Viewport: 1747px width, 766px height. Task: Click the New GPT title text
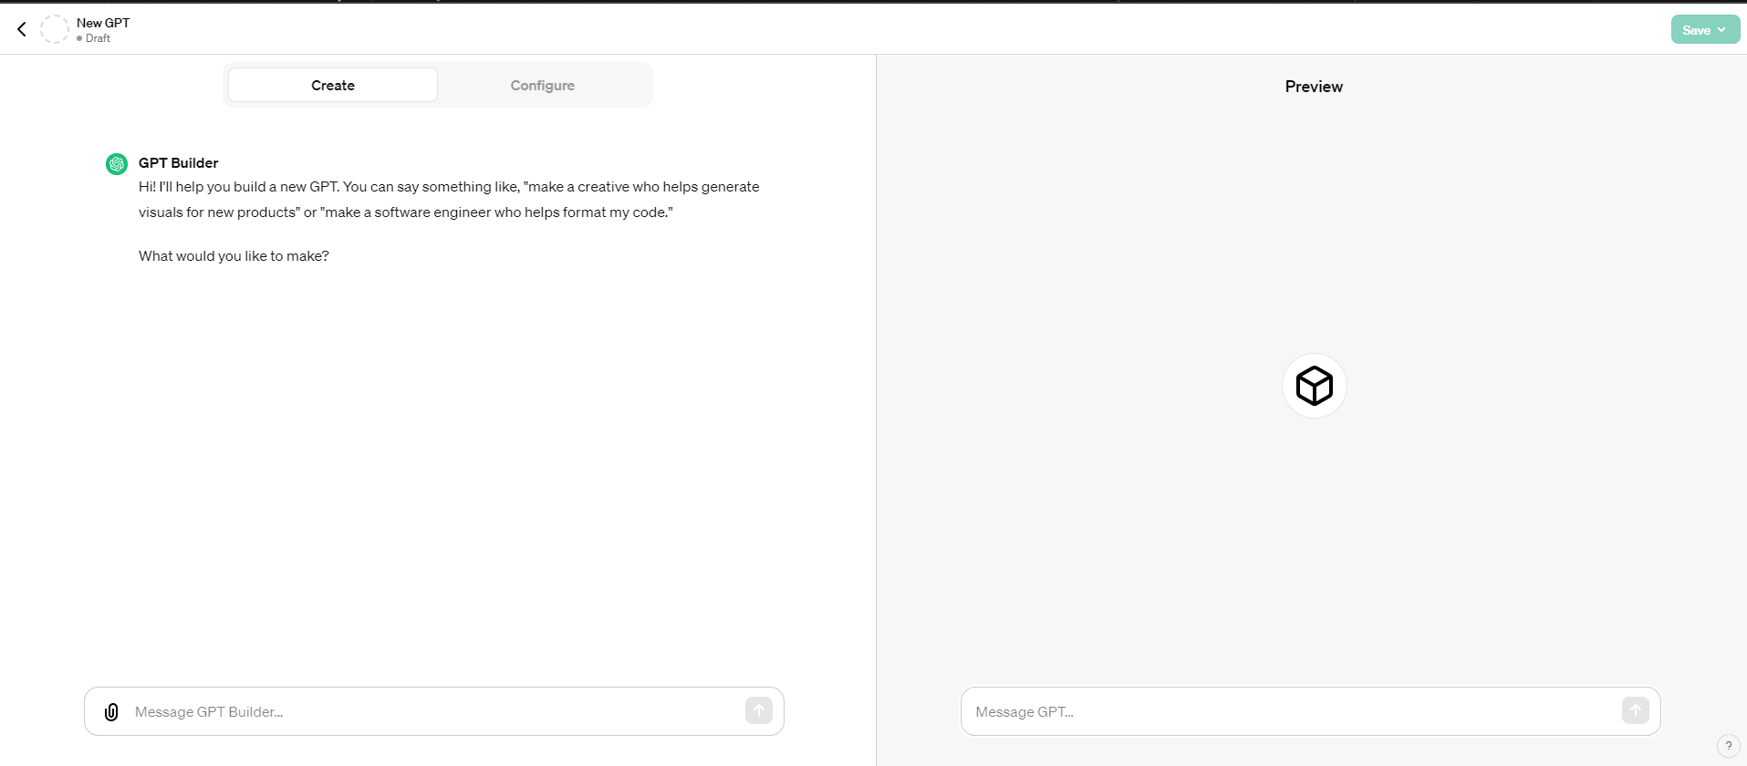tap(103, 23)
